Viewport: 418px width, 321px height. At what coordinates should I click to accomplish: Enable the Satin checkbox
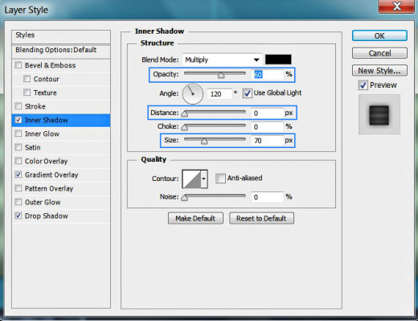pyautogui.click(x=18, y=147)
